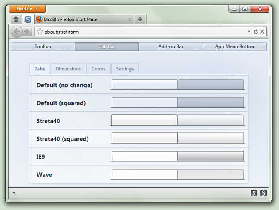Expand the address bar history dropdown arrow
The width and height of the screenshot is (279, 210).
(249, 32)
